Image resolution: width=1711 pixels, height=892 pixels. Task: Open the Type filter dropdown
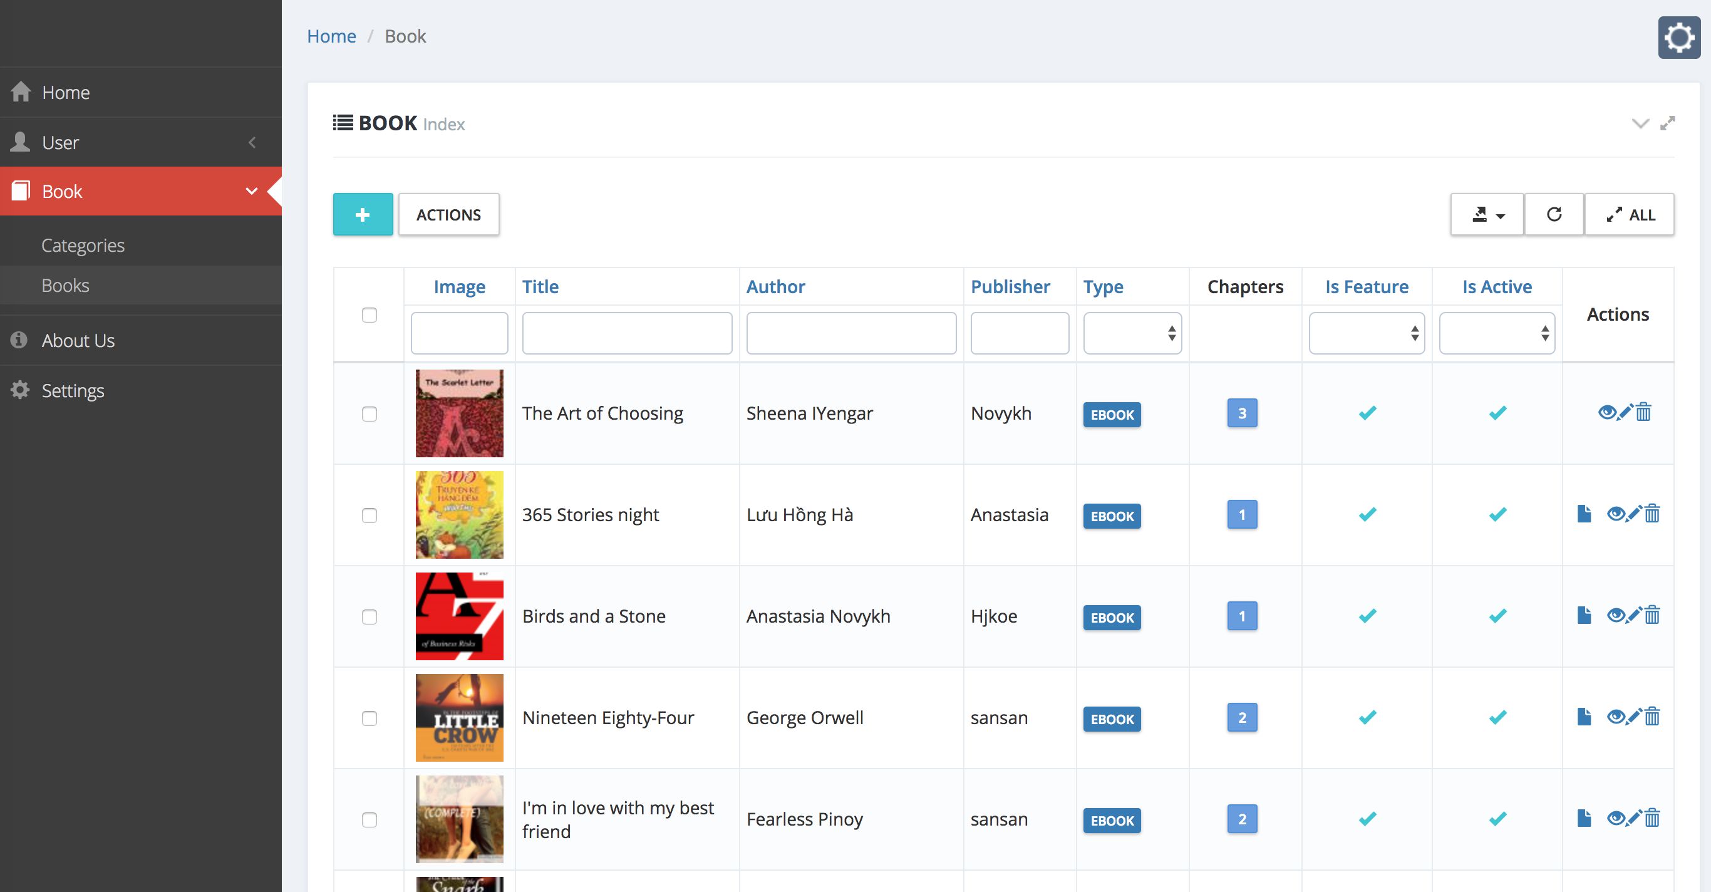[x=1132, y=333]
